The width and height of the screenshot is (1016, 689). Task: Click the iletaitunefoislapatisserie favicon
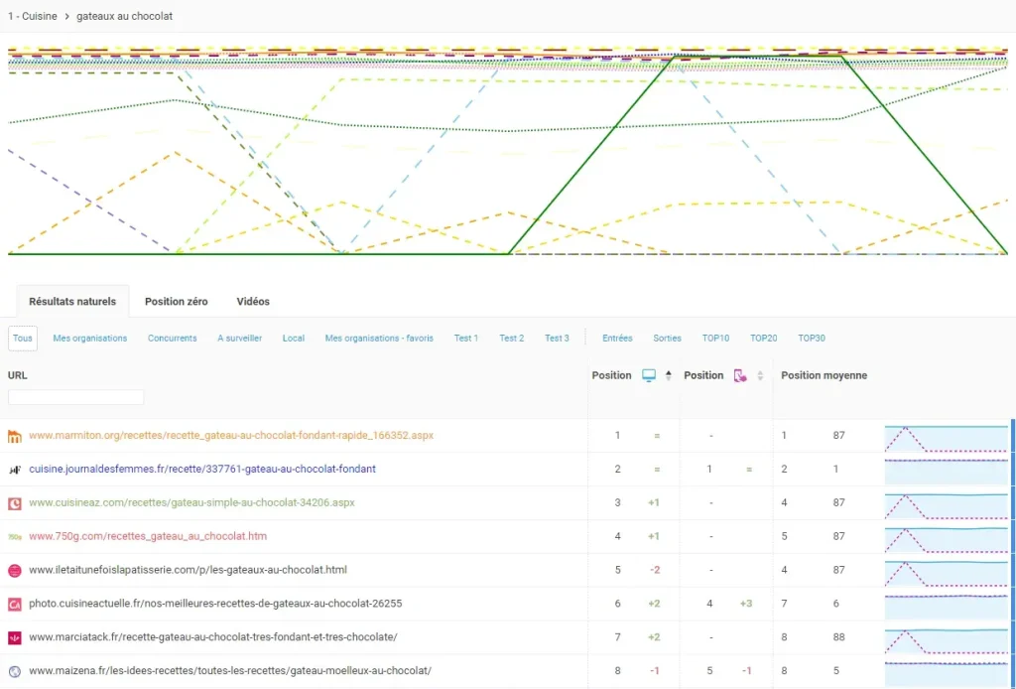click(x=14, y=571)
